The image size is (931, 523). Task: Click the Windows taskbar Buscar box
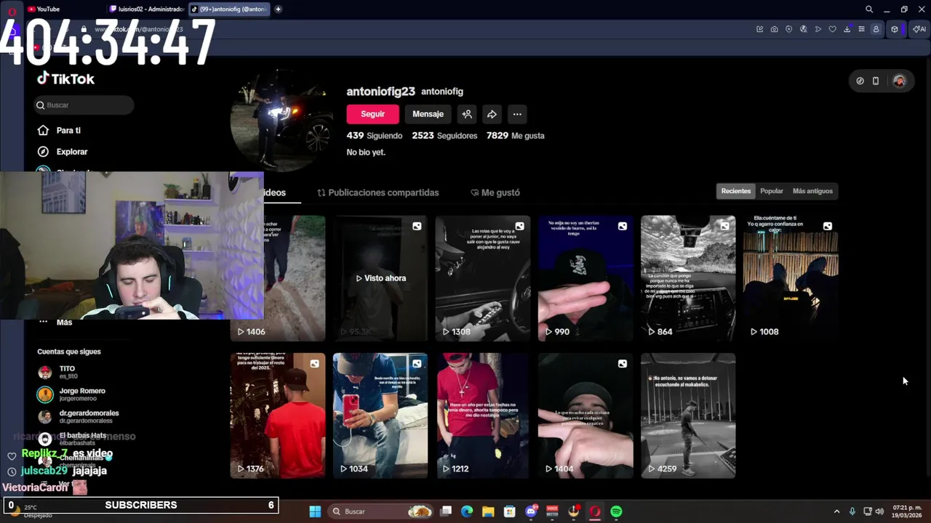[380, 511]
